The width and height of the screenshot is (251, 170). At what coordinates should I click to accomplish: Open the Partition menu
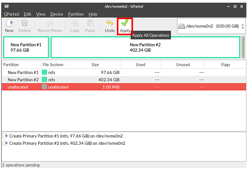76,14
